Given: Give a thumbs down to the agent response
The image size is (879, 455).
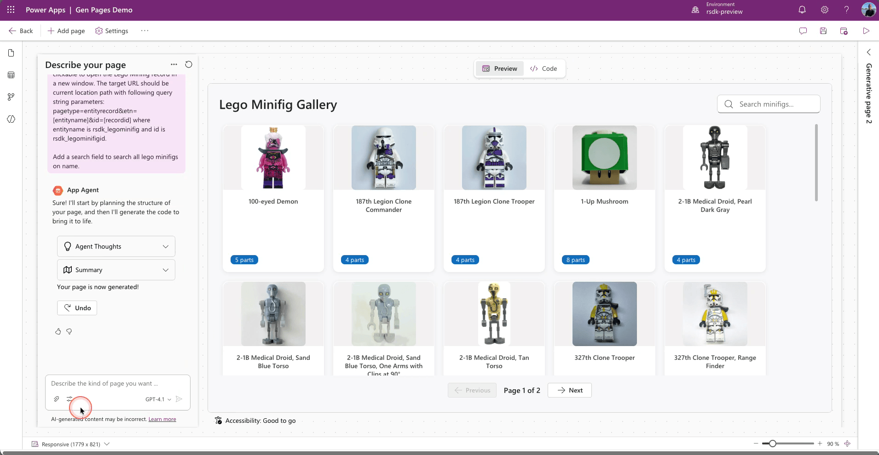Looking at the screenshot, I should pyautogui.click(x=69, y=331).
